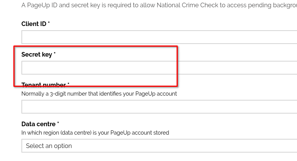Click the 3-digit number hint under Tenant number
This screenshot has width=297, height=161.
pyautogui.click(x=99, y=94)
